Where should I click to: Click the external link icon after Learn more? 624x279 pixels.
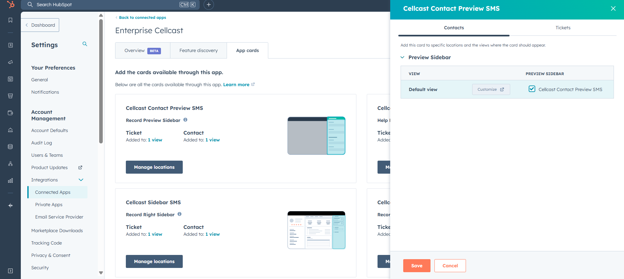tap(253, 84)
